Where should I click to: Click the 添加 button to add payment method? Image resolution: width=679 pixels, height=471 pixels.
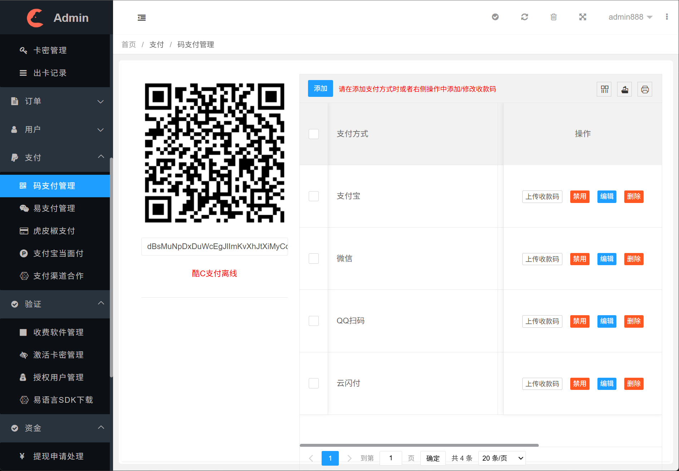pyautogui.click(x=320, y=88)
